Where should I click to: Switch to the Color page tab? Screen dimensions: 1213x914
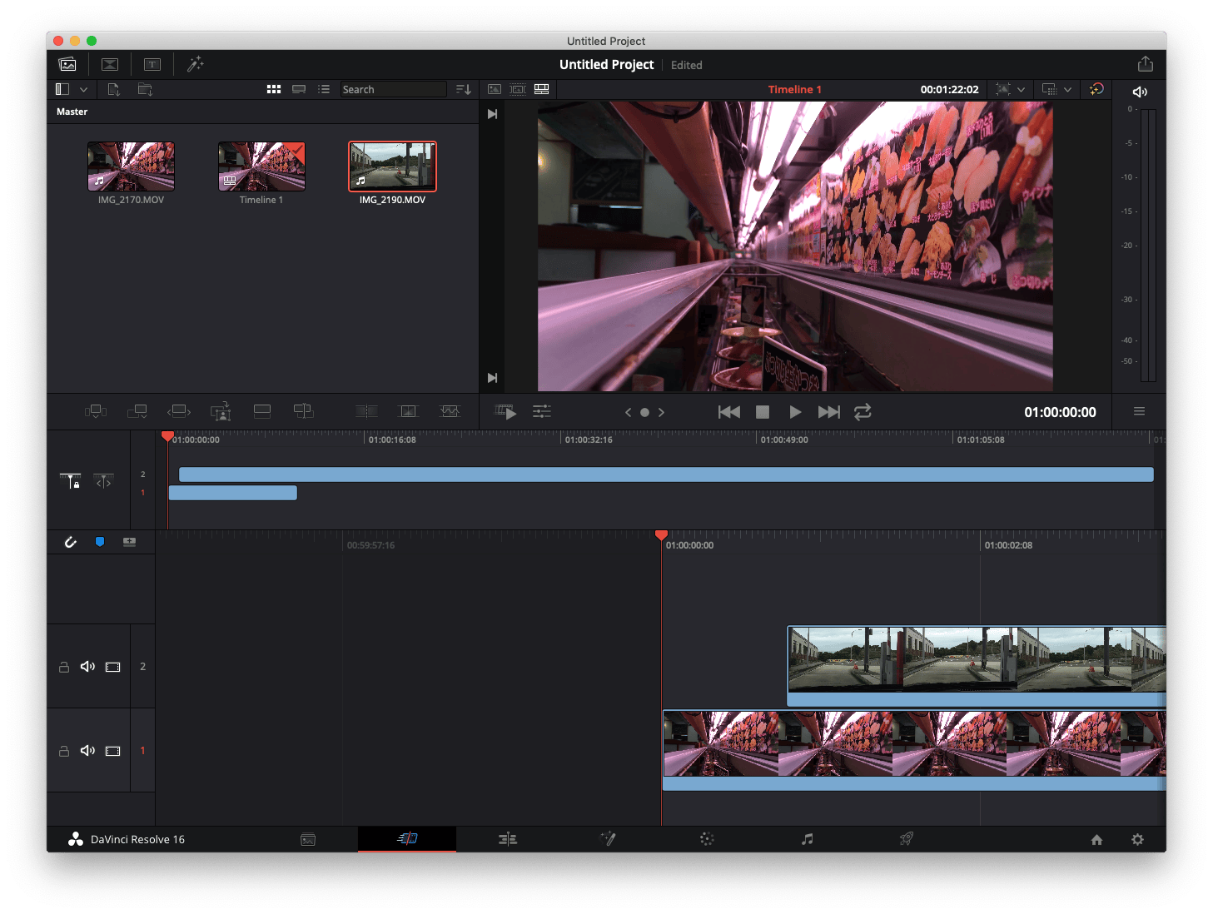pos(707,839)
